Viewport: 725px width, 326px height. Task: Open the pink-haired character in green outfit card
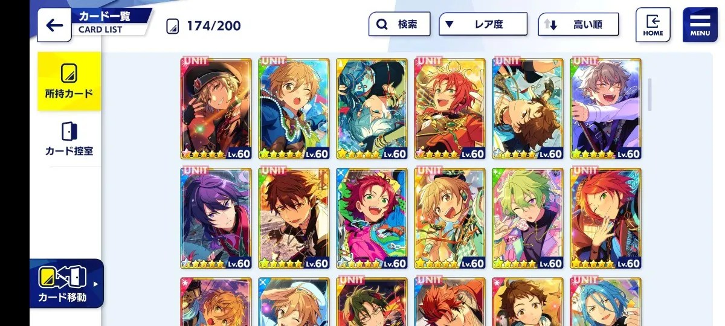coord(372,219)
